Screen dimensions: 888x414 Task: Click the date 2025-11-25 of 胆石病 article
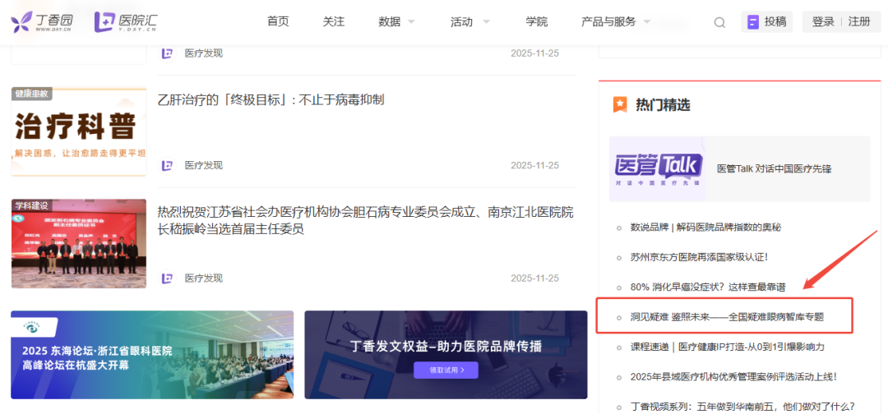coord(534,278)
